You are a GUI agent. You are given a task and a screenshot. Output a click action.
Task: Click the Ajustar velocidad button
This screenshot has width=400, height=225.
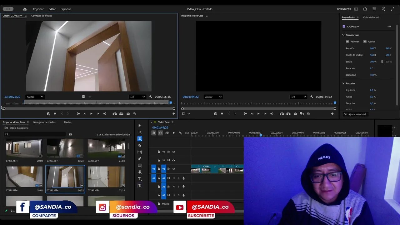point(356,114)
